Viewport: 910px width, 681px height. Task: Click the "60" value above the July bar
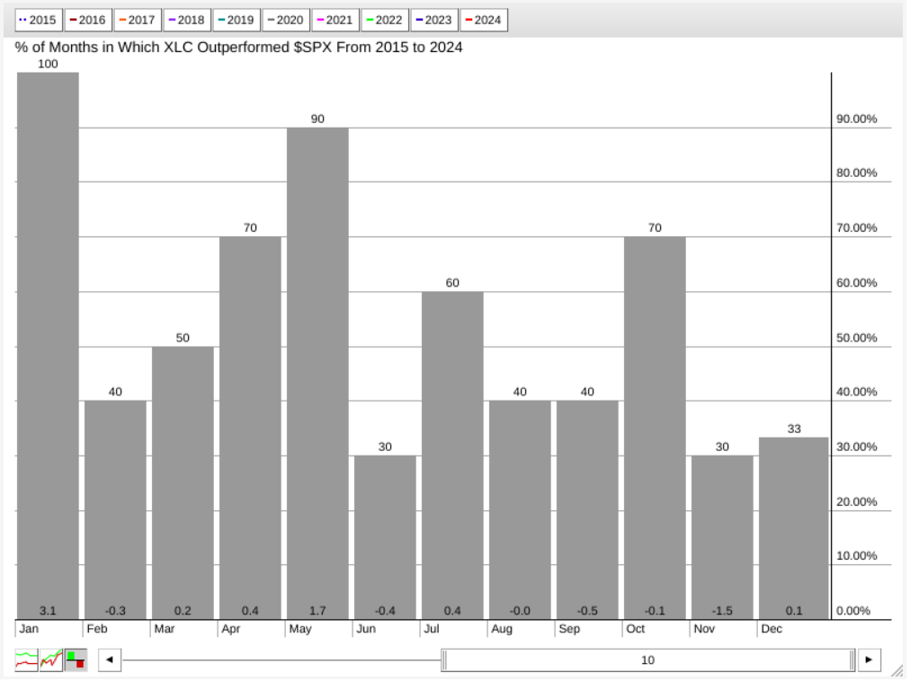[454, 284]
